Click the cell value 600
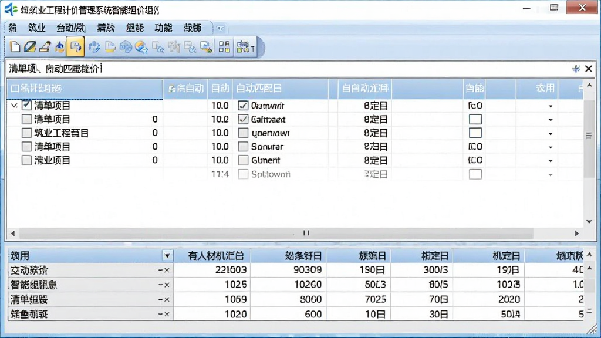601x338 pixels. pos(313,315)
